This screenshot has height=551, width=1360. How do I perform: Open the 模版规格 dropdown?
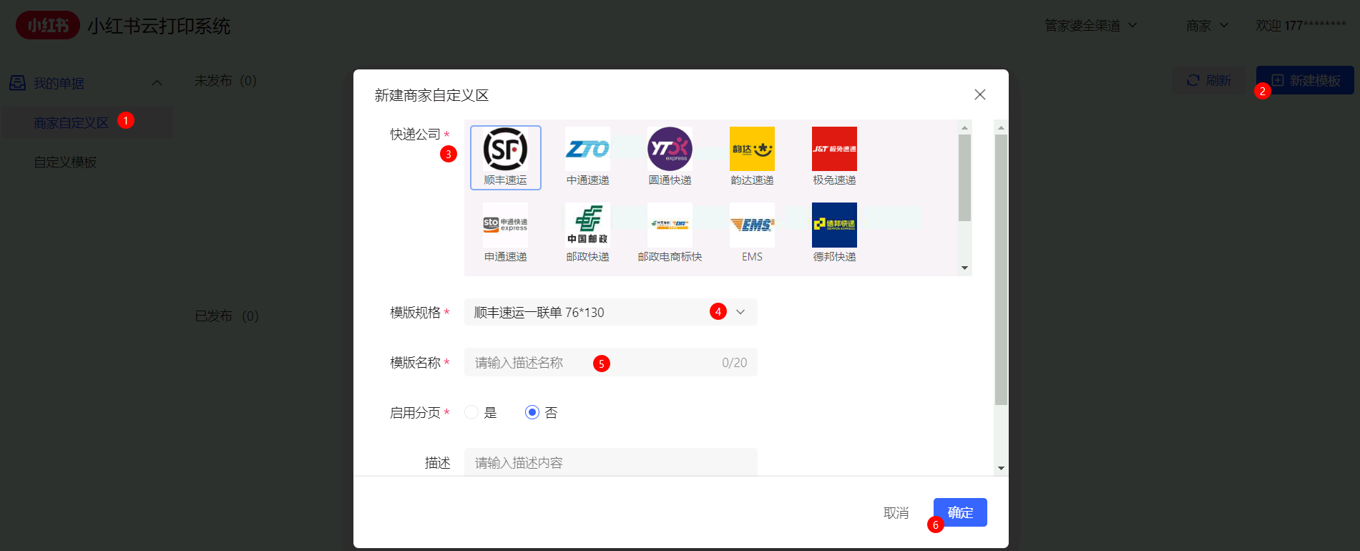[610, 312]
